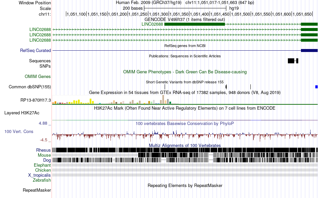The width and height of the screenshot is (318, 198).
Task: Click the chr11:1,051,017-1,051,663 position text
Action: tap(220, 3)
